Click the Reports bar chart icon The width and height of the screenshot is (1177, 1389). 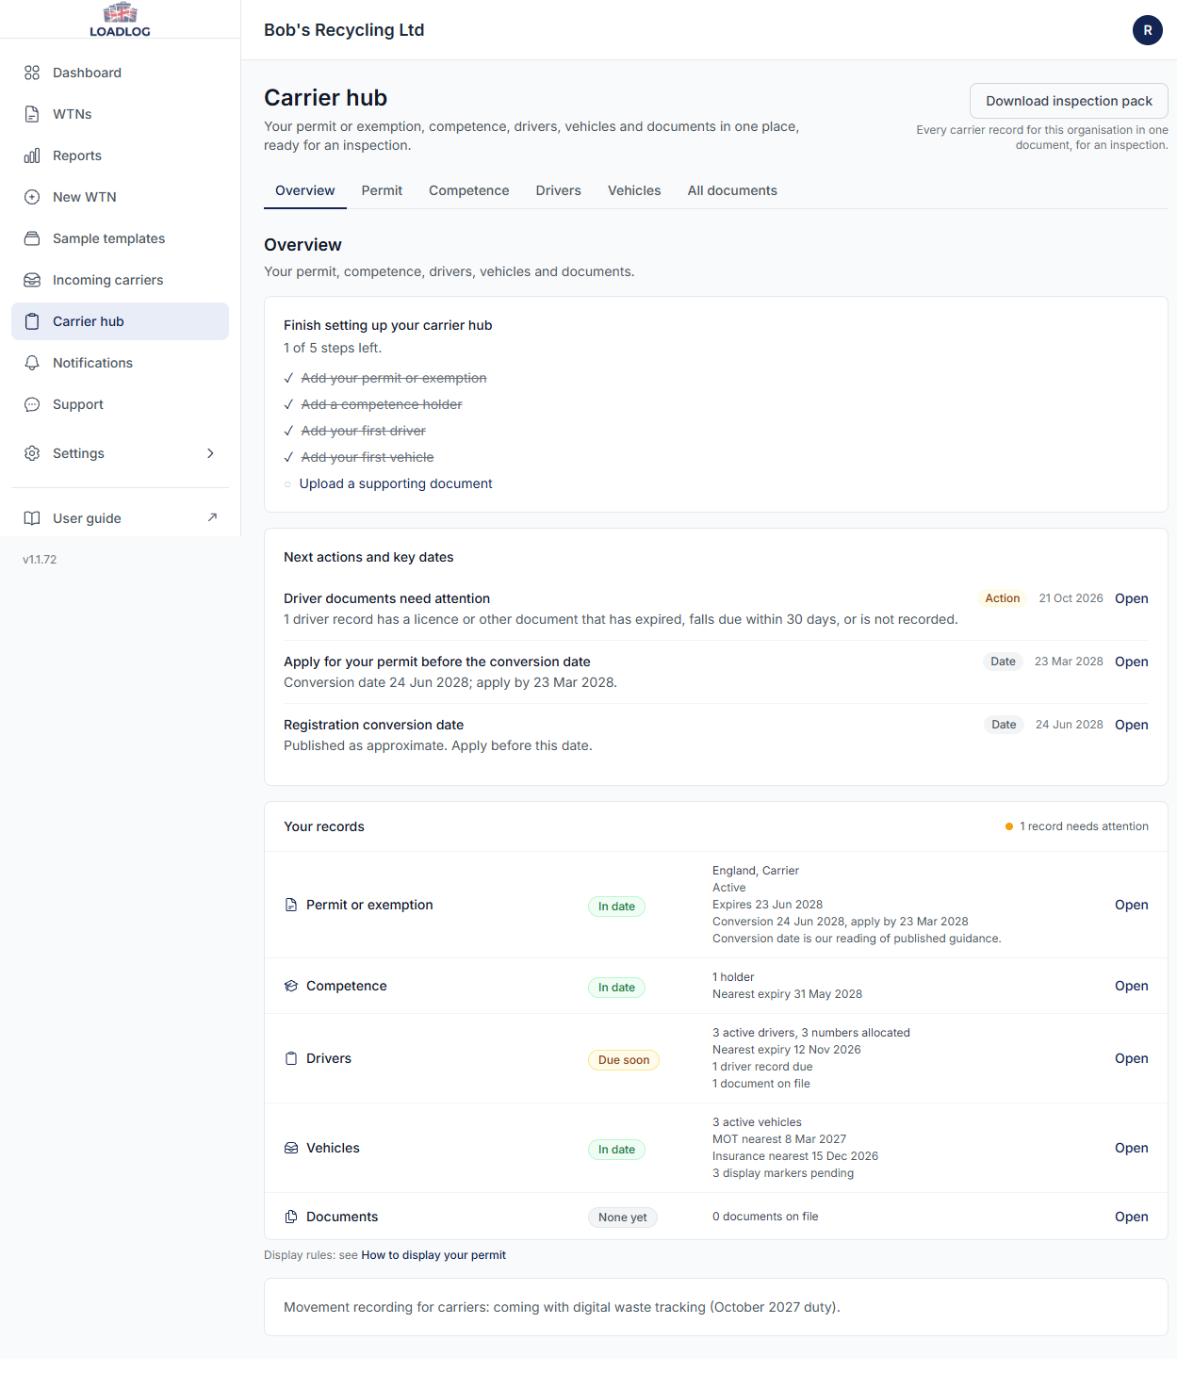[32, 155]
